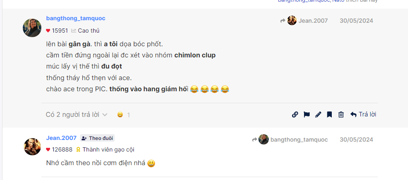Bookmark bangthong_tamquoc's post

(329, 115)
